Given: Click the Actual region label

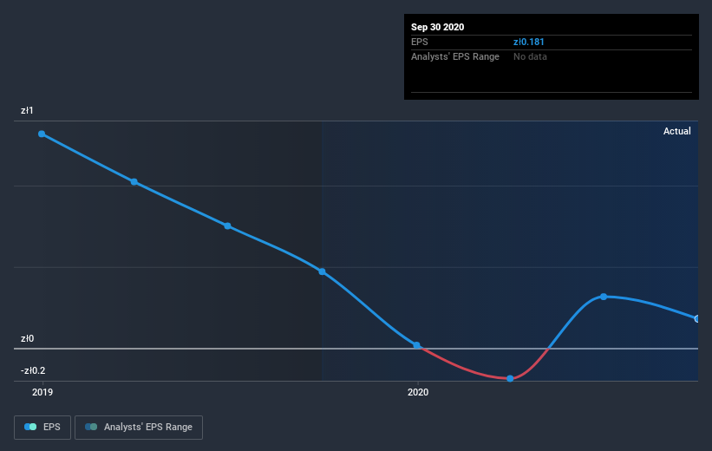Looking at the screenshot, I should pyautogui.click(x=676, y=131).
